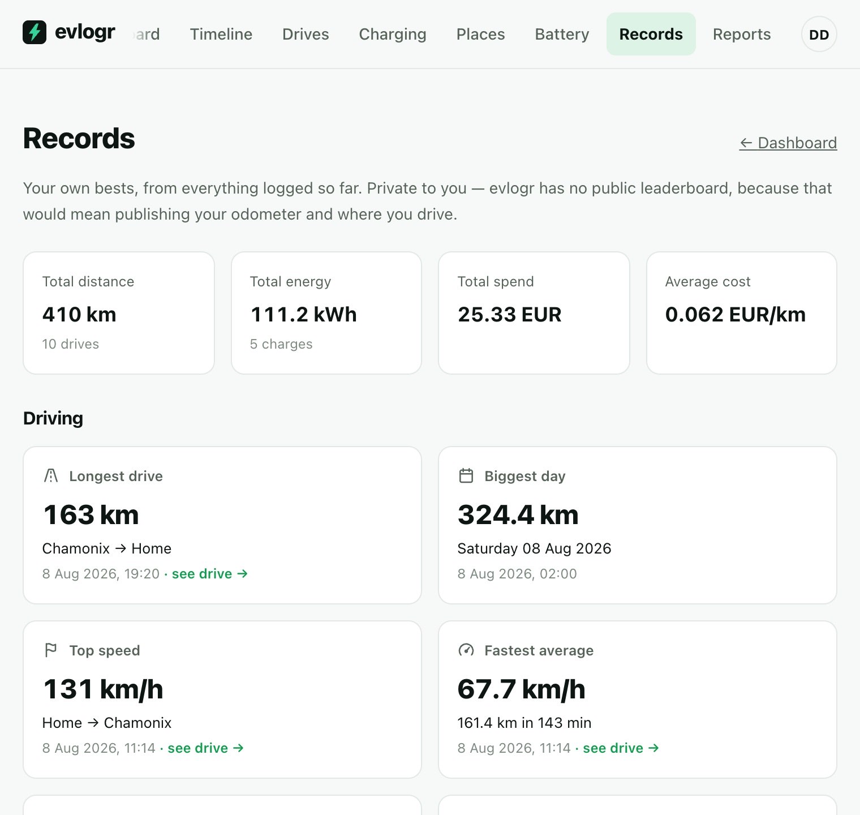This screenshot has width=860, height=815.
Task: Click the road icon on Longest drive
Action: [51, 475]
